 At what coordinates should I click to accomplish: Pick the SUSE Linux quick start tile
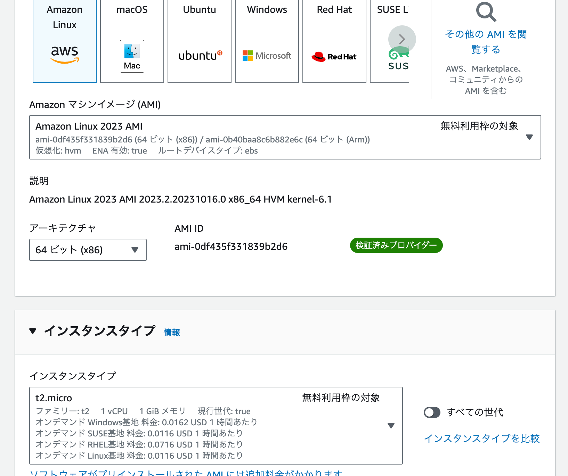click(390, 41)
